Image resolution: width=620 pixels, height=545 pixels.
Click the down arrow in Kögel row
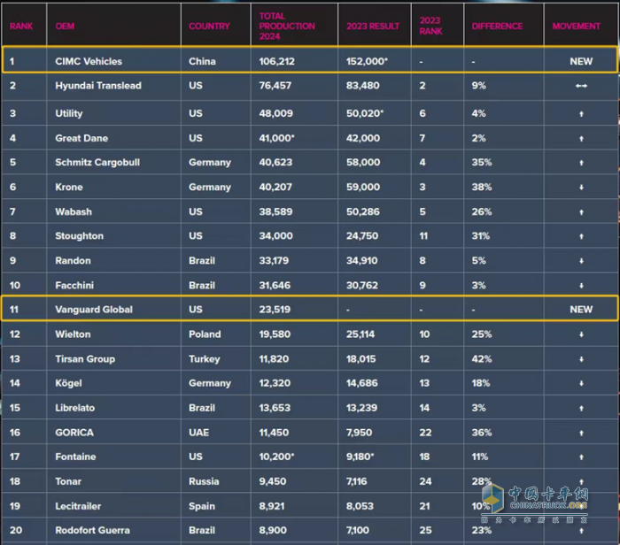click(x=581, y=384)
